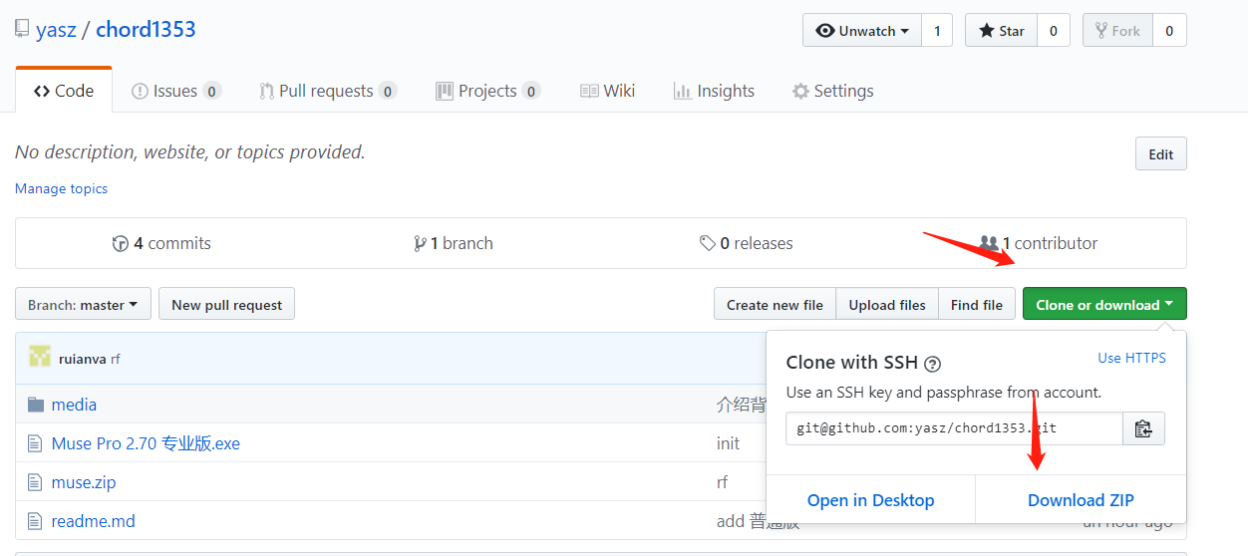This screenshot has width=1248, height=556.
Task: Open the chord1353 repository link
Action: point(146,30)
